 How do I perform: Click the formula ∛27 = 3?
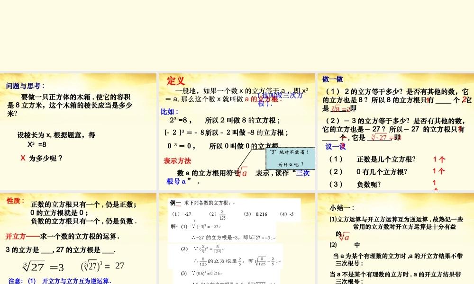coord(44,266)
